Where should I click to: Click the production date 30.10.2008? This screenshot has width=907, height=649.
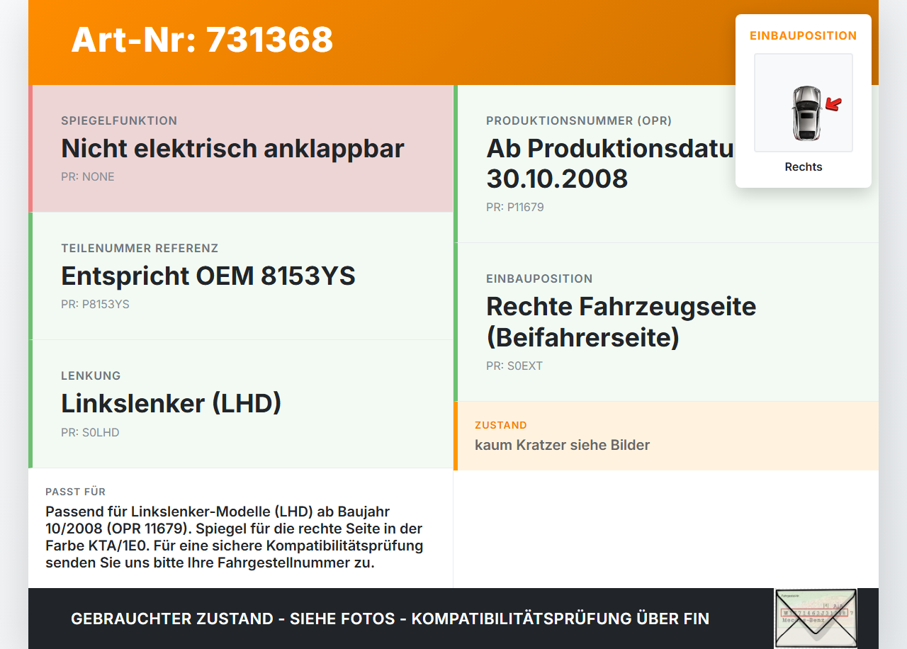557,179
